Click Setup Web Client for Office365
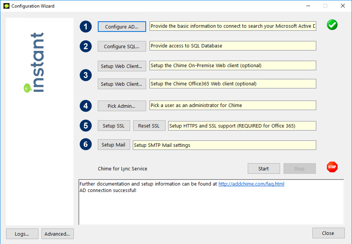Screen dimensions: 352x244 122,84
